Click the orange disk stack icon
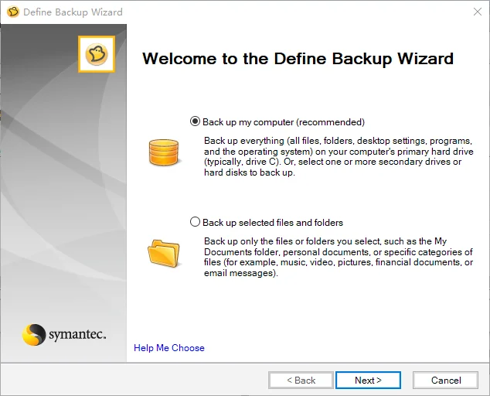This screenshot has width=490, height=396. tap(164, 152)
